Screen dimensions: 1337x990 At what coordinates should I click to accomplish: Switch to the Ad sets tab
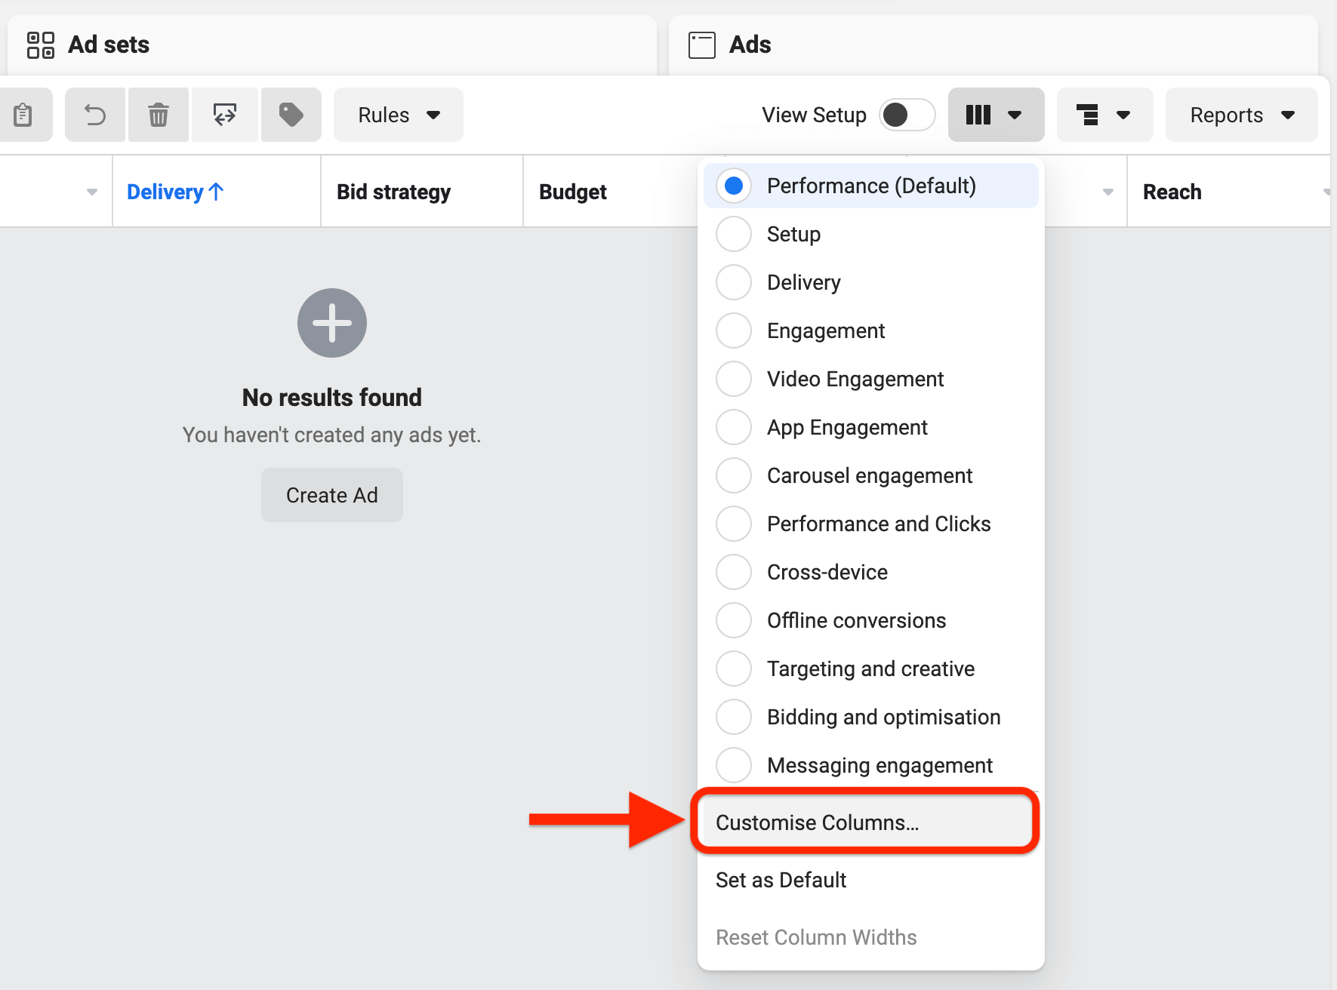[332, 45]
